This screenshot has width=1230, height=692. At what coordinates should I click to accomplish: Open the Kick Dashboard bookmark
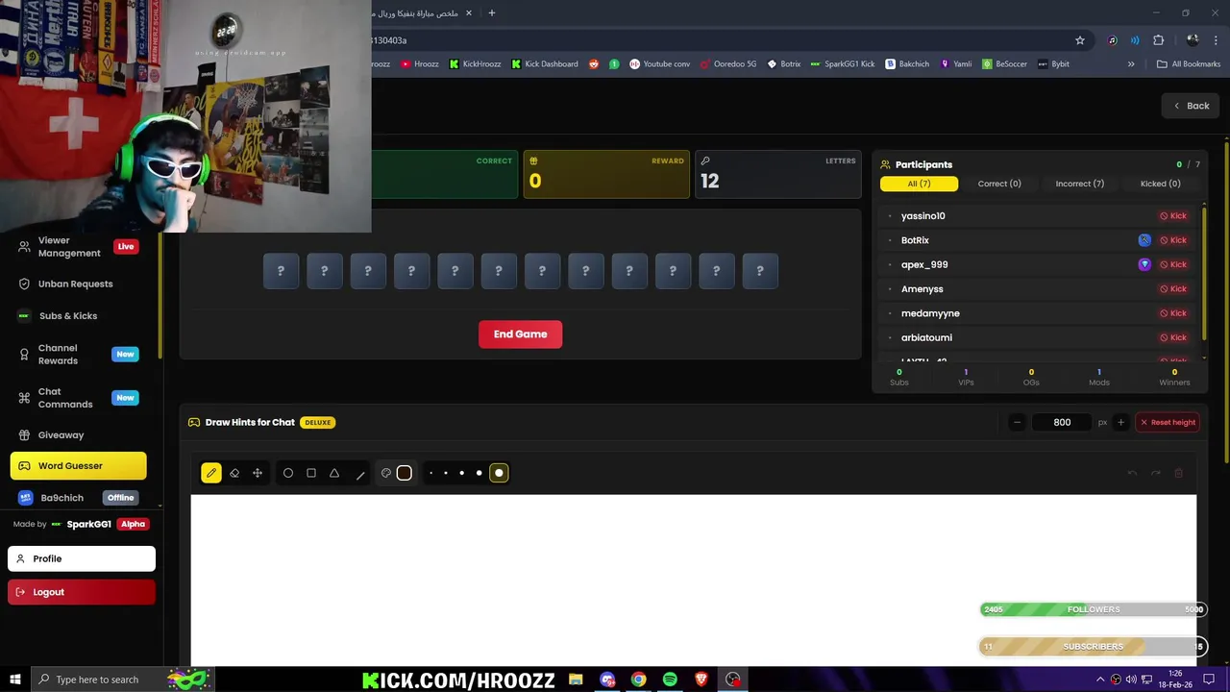click(545, 64)
